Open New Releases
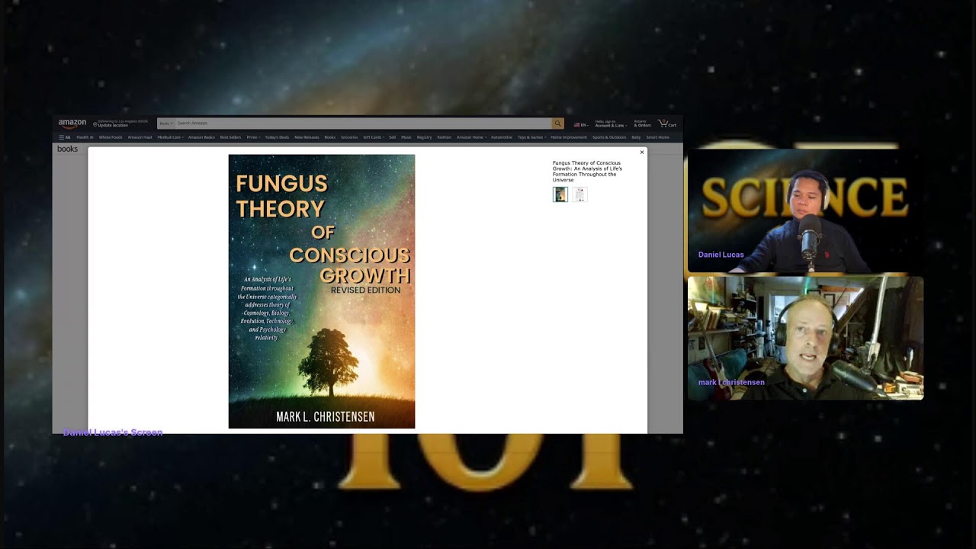Image resolution: width=976 pixels, height=549 pixels. click(x=307, y=137)
